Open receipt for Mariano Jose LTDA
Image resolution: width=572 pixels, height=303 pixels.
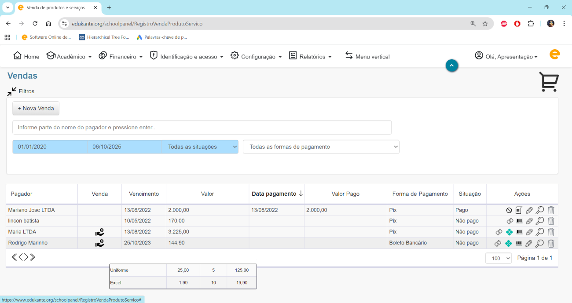coord(519,210)
